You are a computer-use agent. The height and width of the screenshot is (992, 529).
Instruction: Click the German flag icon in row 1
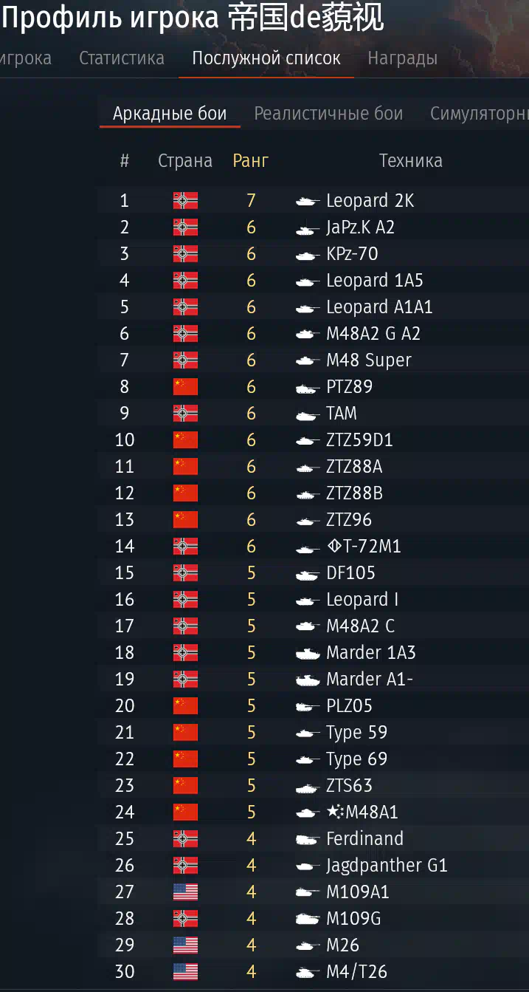(x=185, y=201)
